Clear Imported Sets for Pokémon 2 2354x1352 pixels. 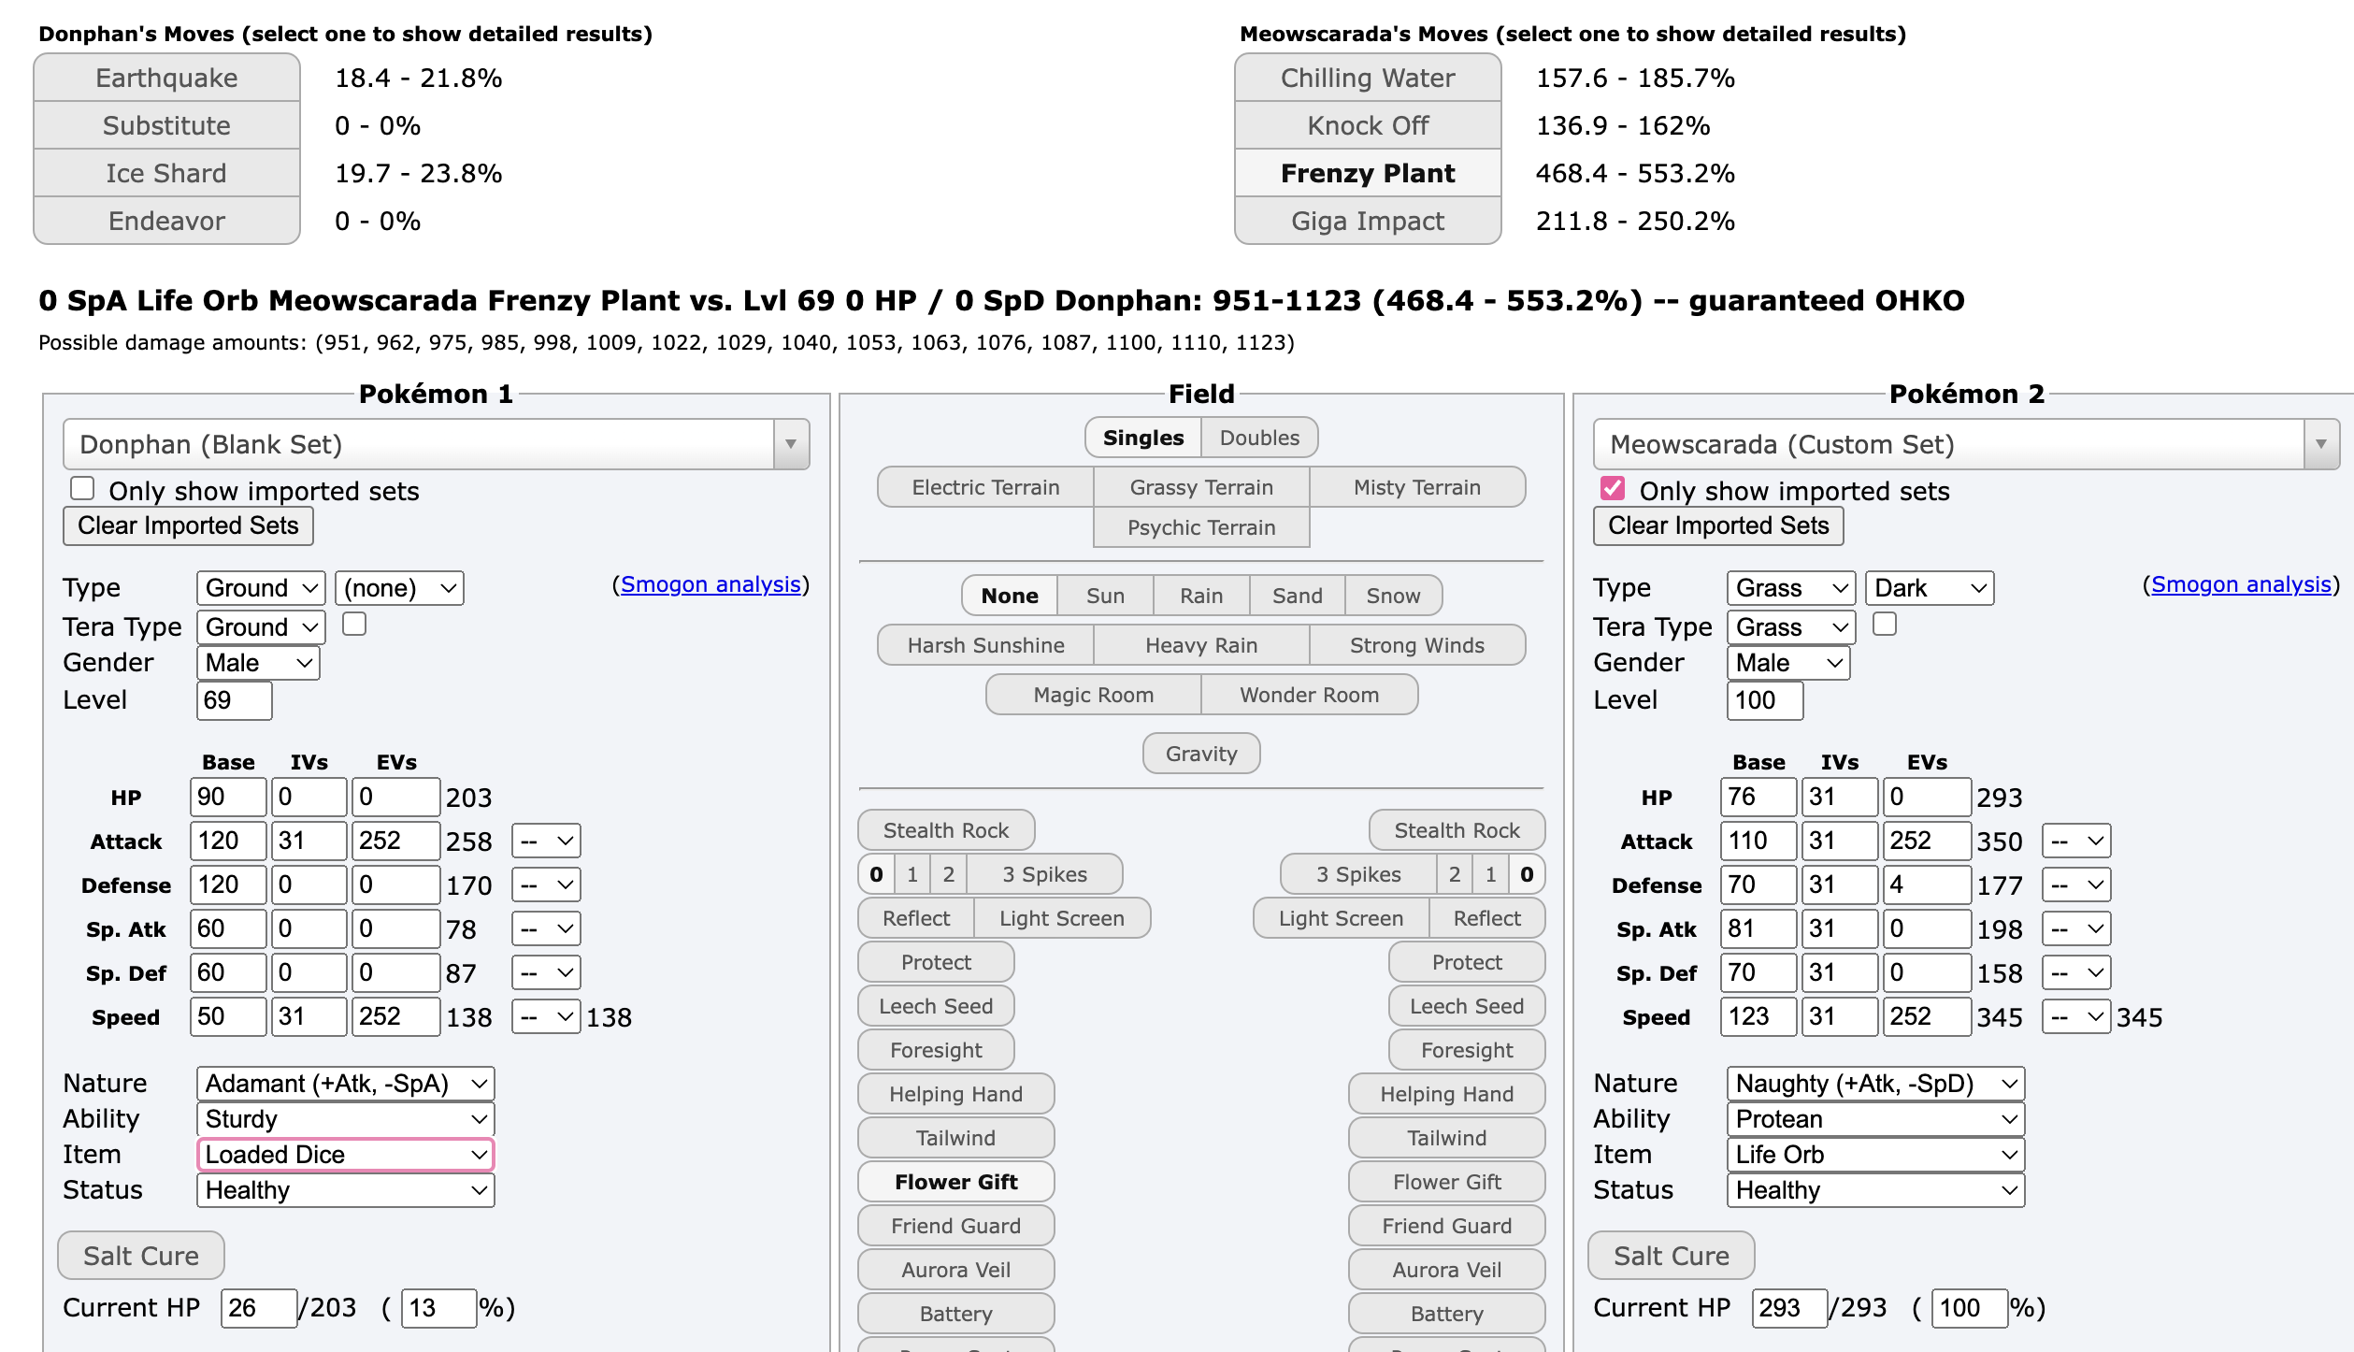tap(1718, 525)
